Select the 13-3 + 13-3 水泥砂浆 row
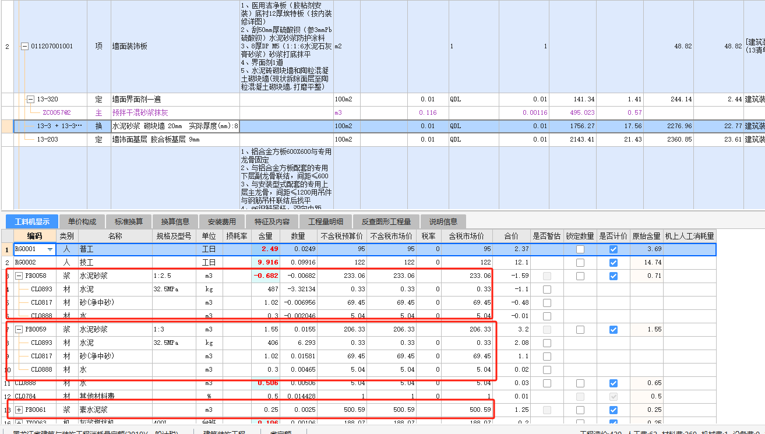Image resolution: width=765 pixels, height=434 pixels. tap(382, 126)
